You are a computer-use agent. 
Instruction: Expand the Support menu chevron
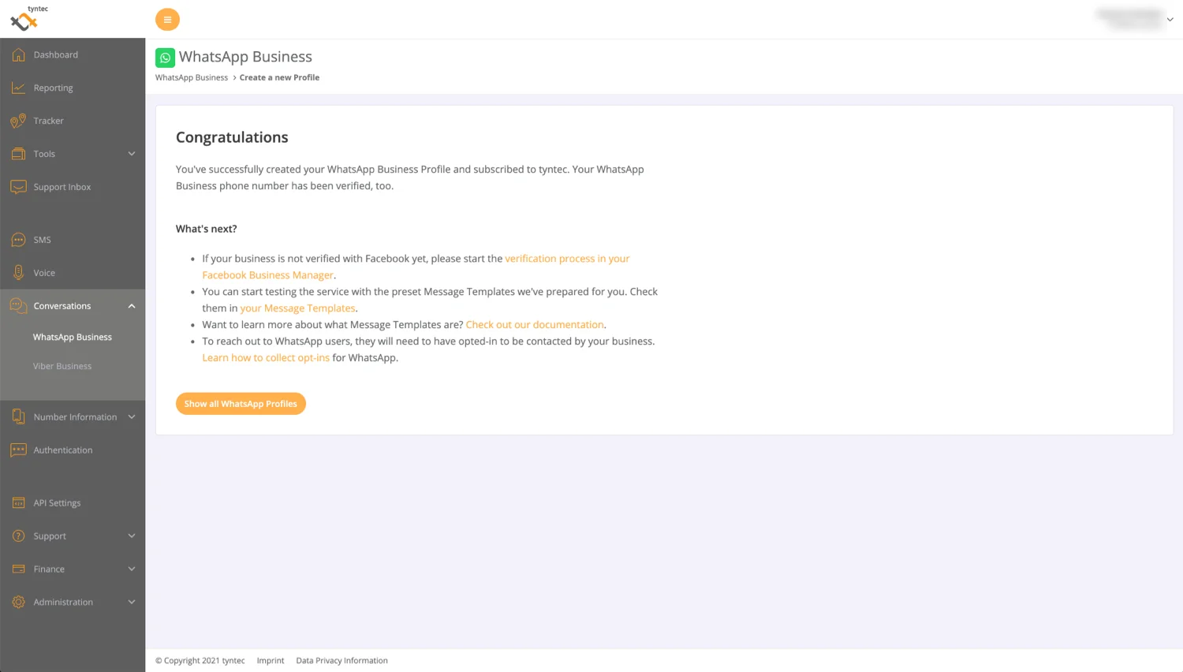tap(132, 536)
